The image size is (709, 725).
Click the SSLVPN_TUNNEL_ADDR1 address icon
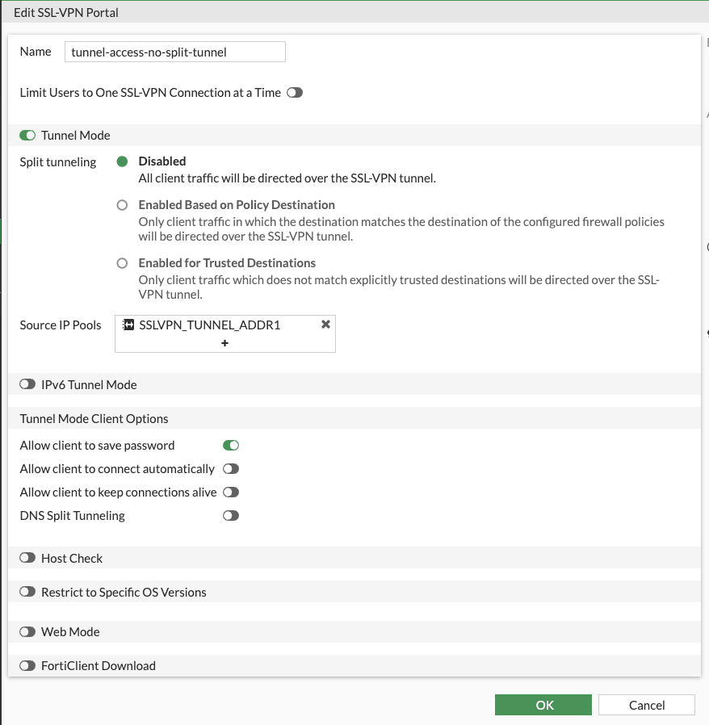[x=128, y=325]
